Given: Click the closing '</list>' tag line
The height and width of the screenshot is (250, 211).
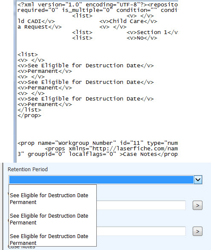Looking at the screenshot, I should click(x=29, y=110).
